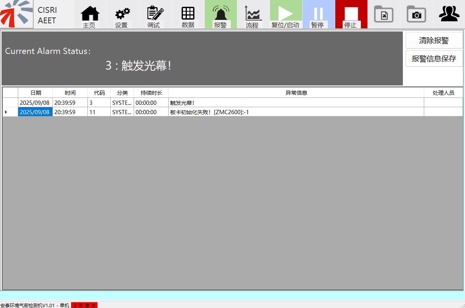Click date cell of the 触发光幕 row
Image resolution: width=465 pixels, height=308 pixels.
coord(35,103)
